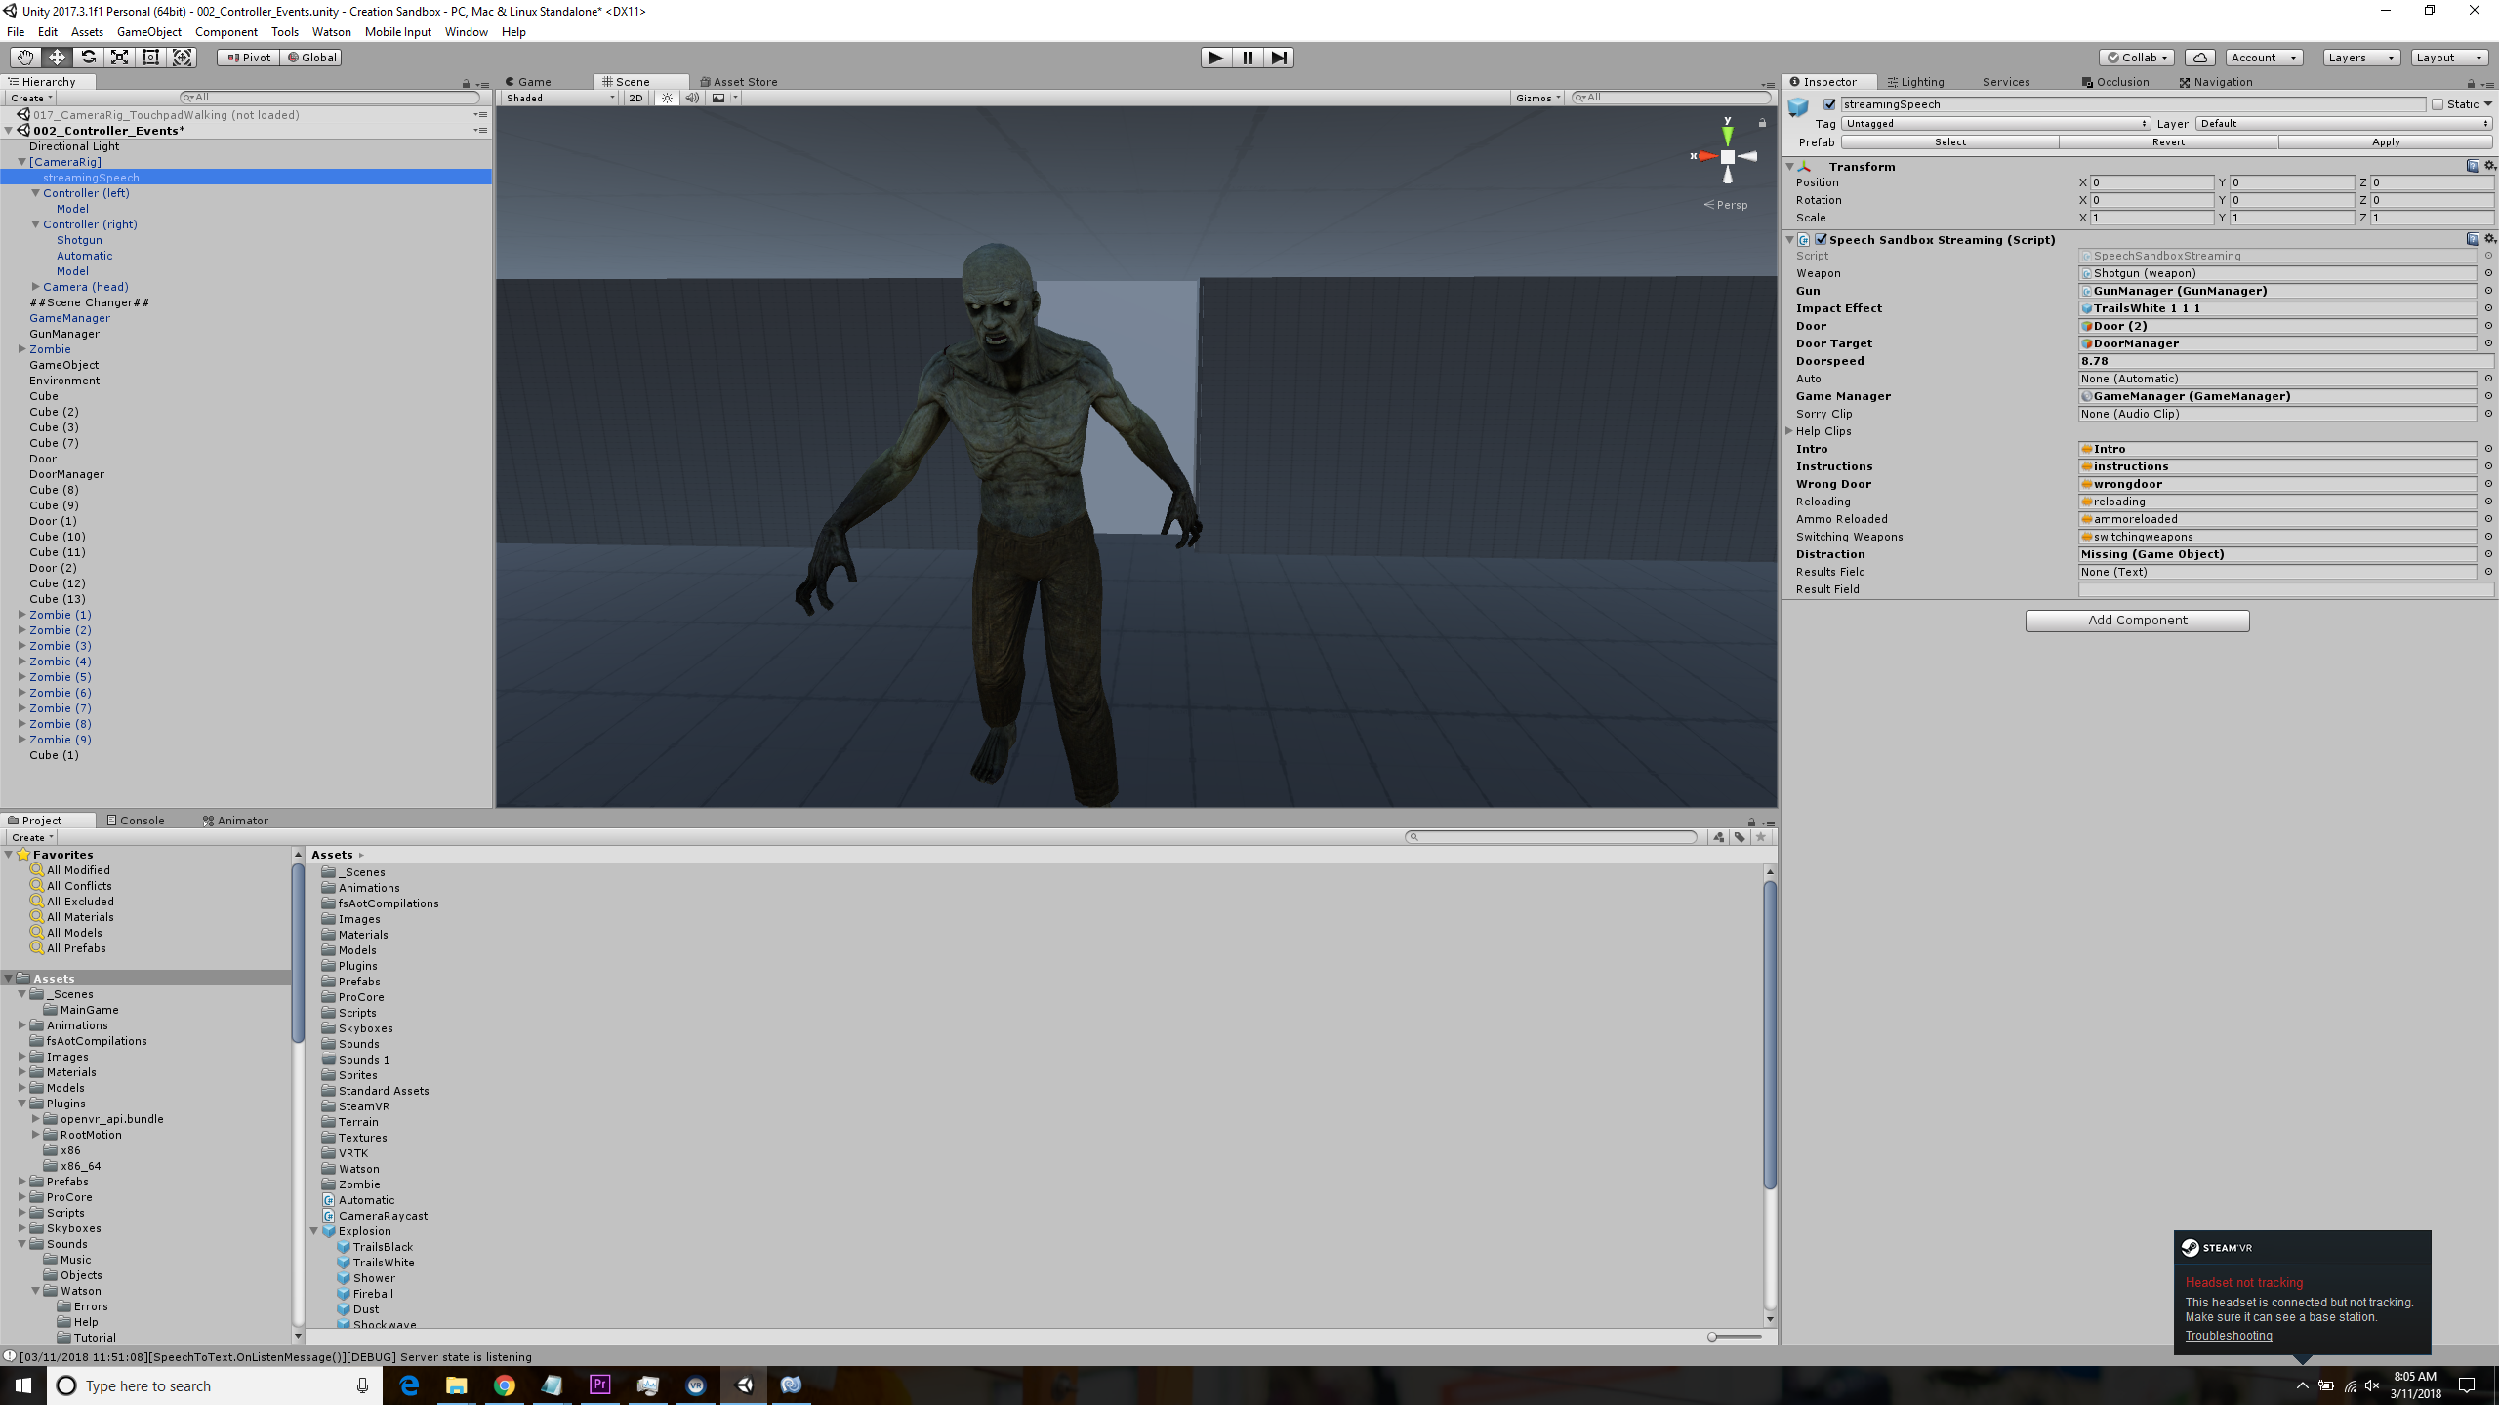Disable Speech Sandbox Streaming script checkbox
The width and height of the screenshot is (2499, 1405).
point(1821,239)
